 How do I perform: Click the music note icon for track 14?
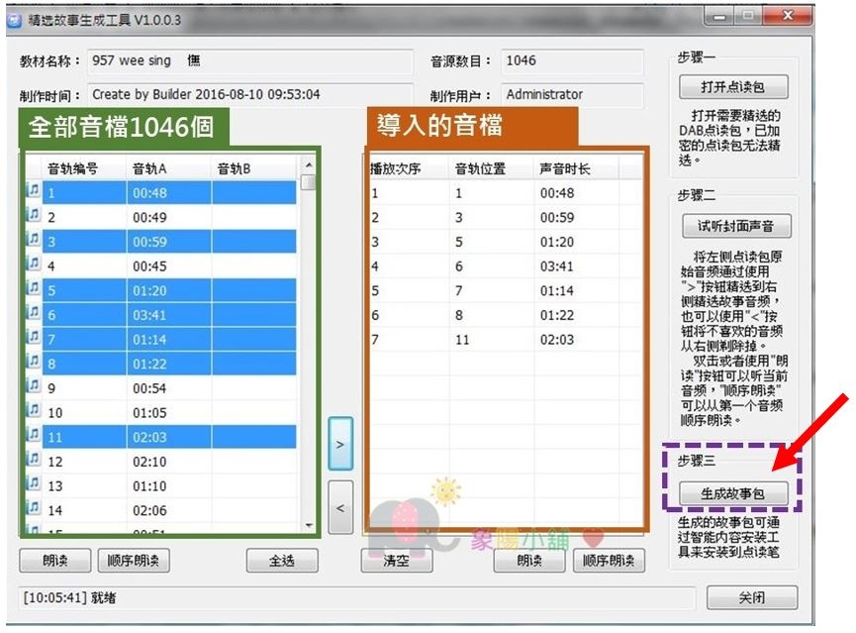[x=34, y=508]
